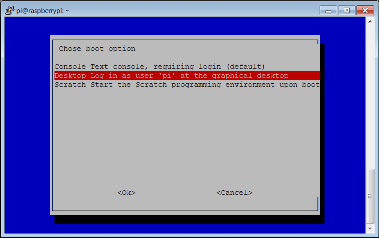Viewport: 379px width, 238px height.
Task: Click the blue terminal background area
Action: (x=27, y=121)
